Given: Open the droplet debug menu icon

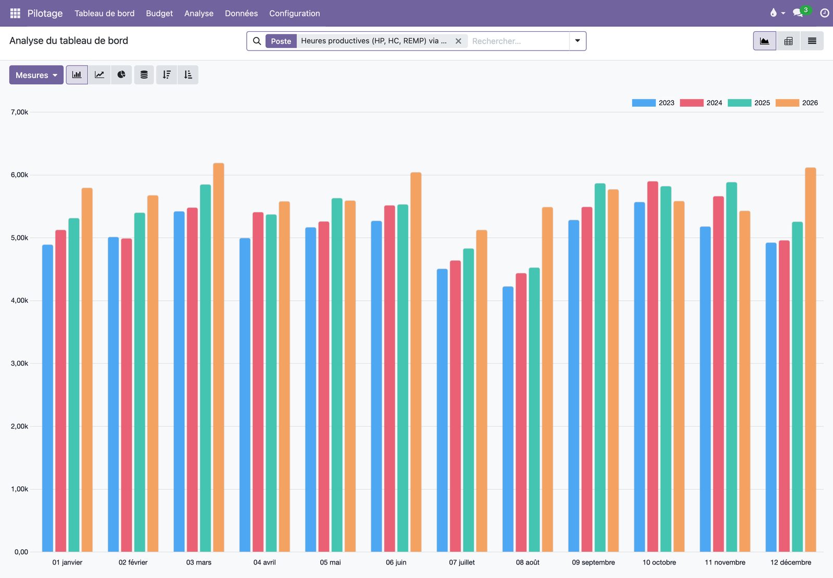Looking at the screenshot, I should [777, 13].
